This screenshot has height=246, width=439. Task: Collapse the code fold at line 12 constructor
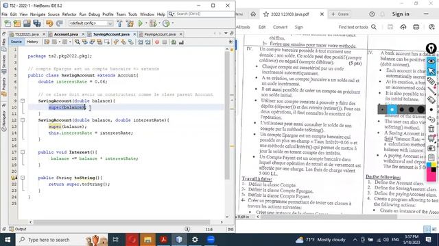23,120
